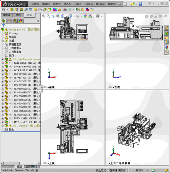Open the DisplayManager colored sphere tab
Screen dimensions: 170x173
point(21,21)
